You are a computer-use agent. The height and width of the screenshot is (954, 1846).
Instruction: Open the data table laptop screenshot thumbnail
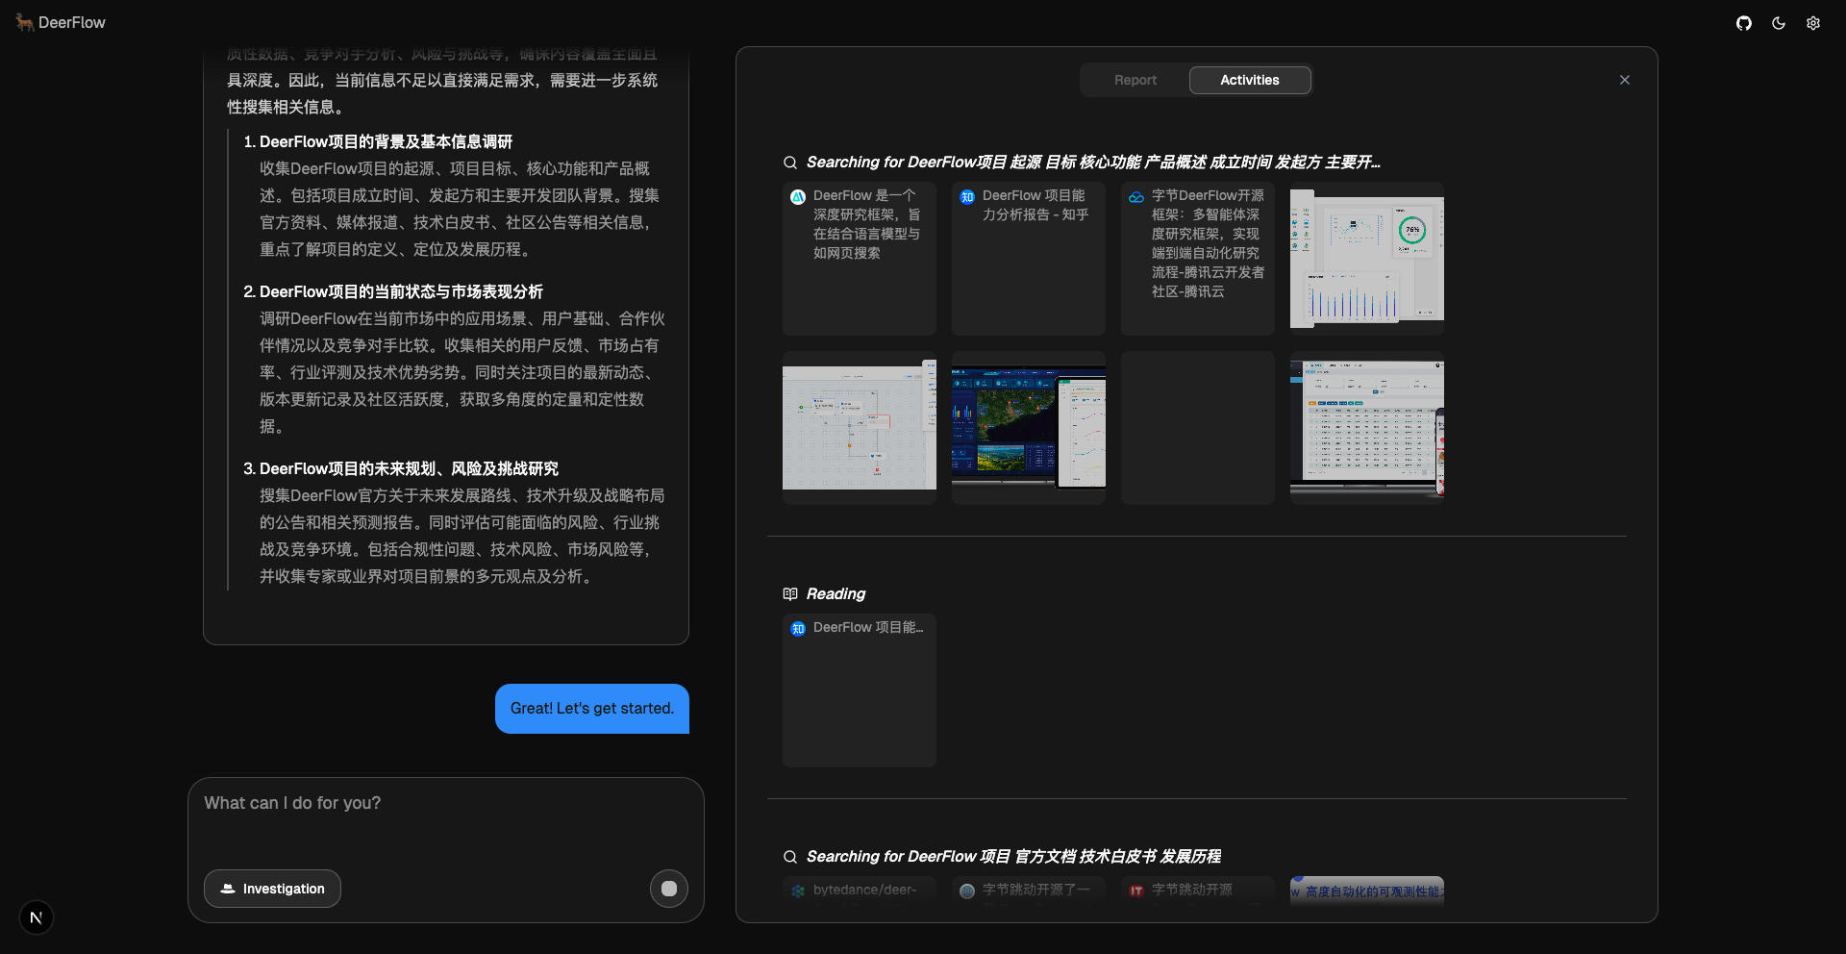[1366, 427]
